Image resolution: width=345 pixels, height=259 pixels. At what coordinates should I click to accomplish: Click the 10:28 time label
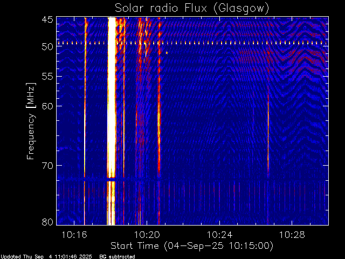[292, 235]
